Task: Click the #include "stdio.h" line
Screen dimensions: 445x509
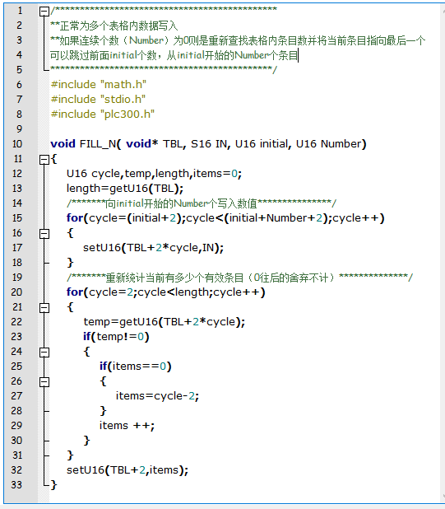Action: (x=98, y=99)
